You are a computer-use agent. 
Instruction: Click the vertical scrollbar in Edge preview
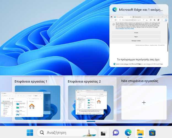168,37
